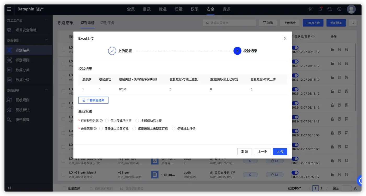Check the LD_v33_emr_bizunit gddh row checkbox

pos(63,174)
